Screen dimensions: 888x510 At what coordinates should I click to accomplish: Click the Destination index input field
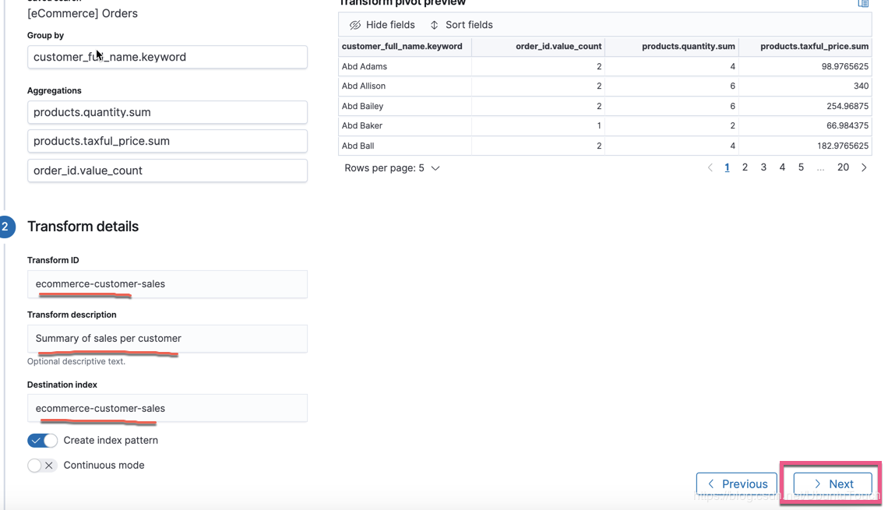point(167,408)
